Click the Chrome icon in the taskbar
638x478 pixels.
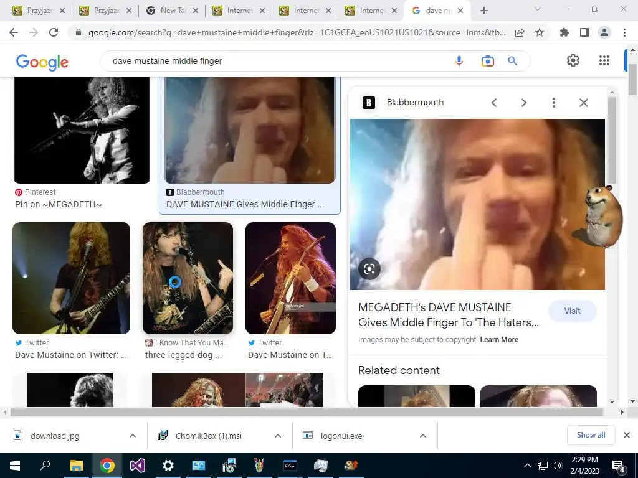click(x=107, y=466)
